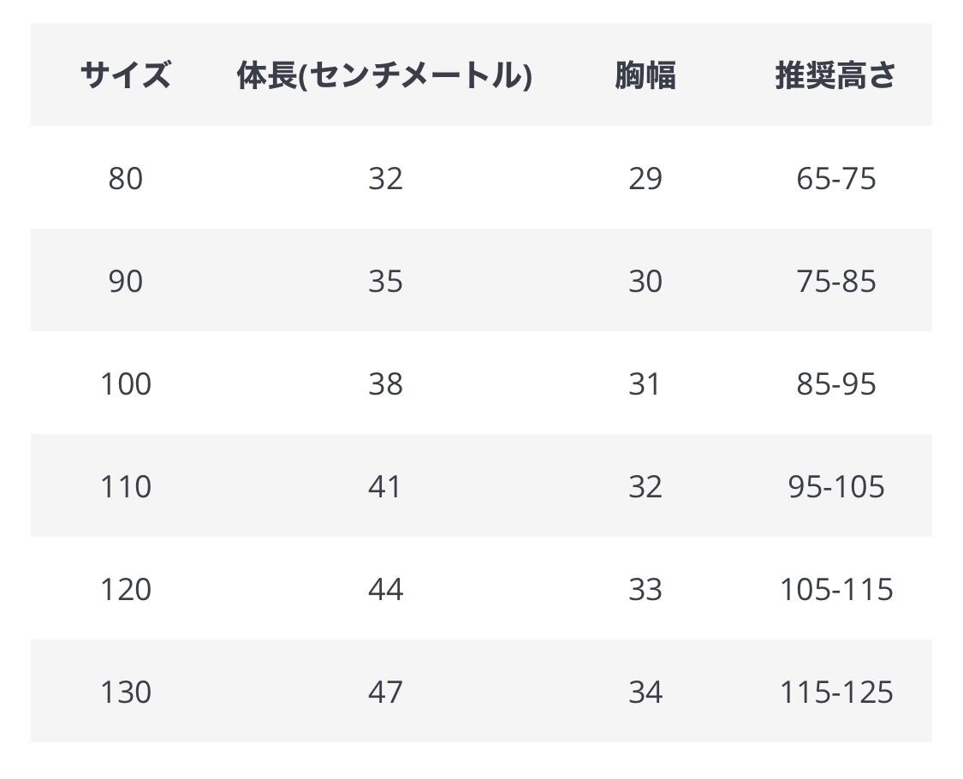Click the 胸幅 value 29 cell

point(645,178)
